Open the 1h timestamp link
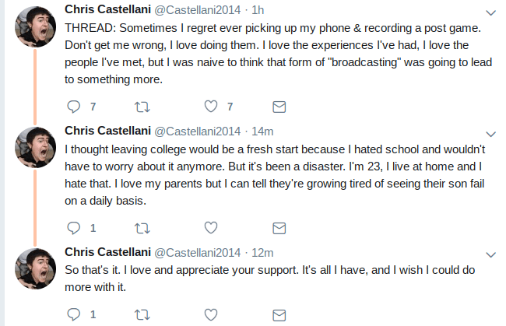 (258, 9)
